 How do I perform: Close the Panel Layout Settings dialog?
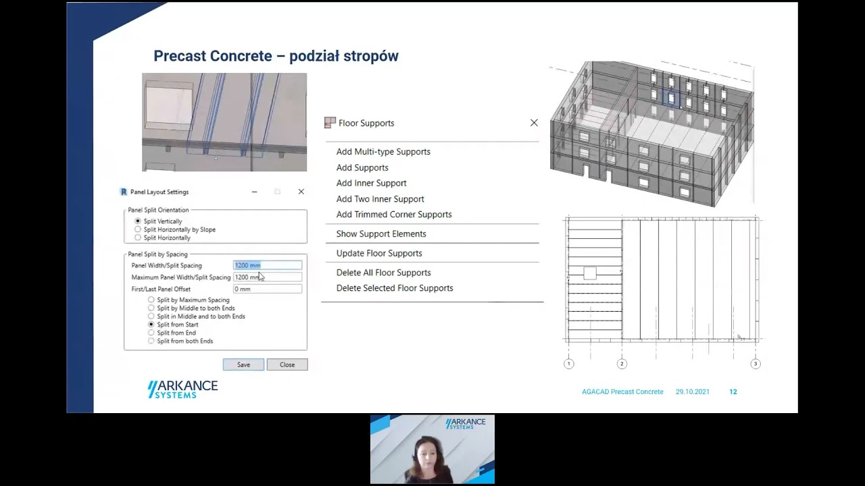[x=301, y=192]
